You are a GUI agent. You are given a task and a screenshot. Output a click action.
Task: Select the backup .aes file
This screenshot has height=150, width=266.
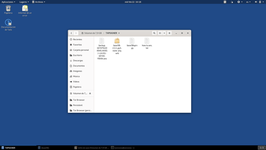[102, 49]
